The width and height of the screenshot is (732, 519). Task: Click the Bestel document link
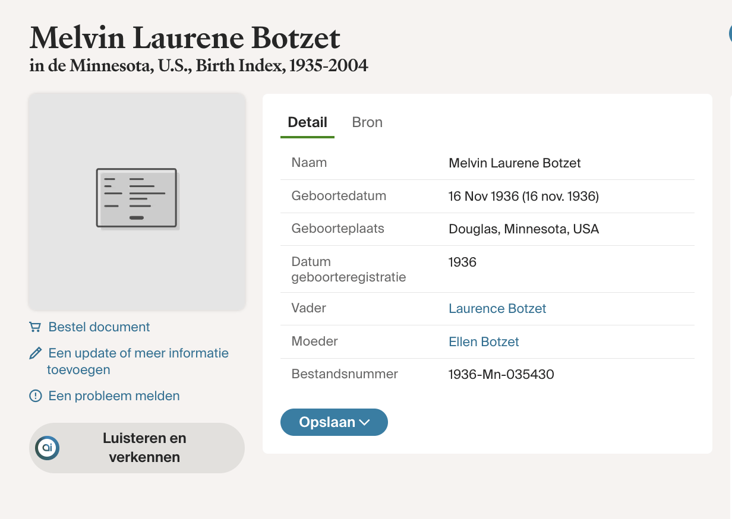pyautogui.click(x=99, y=327)
